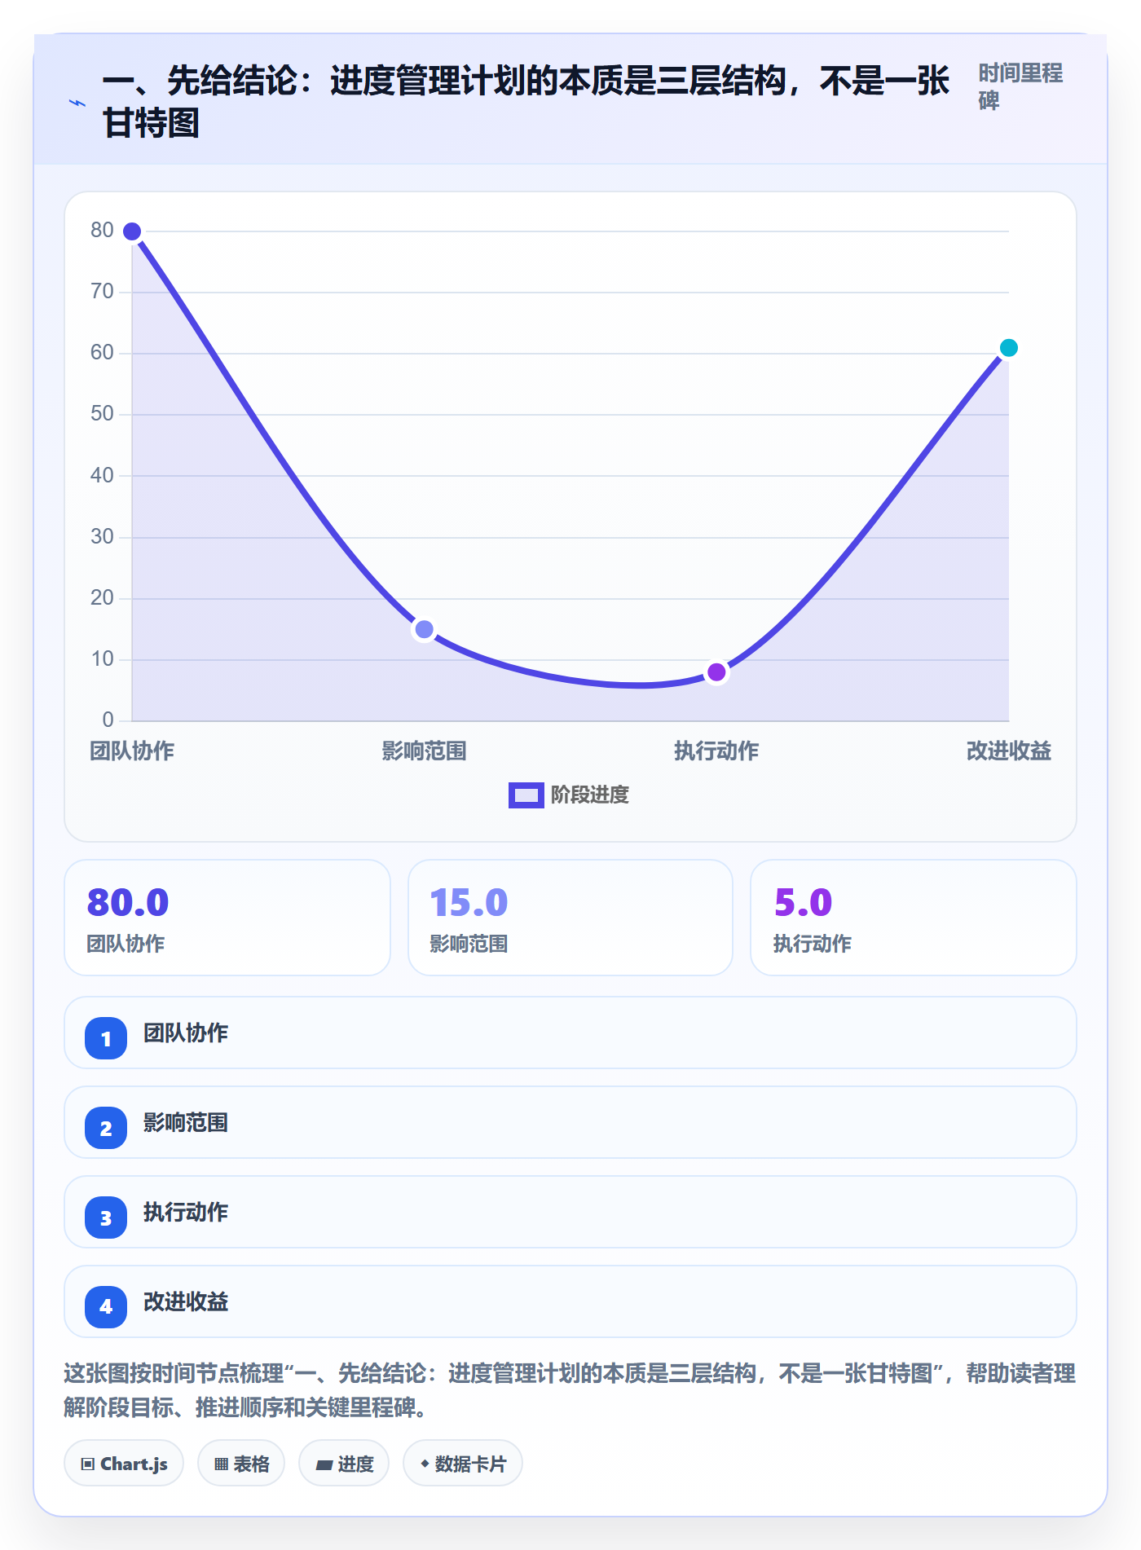1141x1550 pixels.
Task: Click the 影响范围 data point on the curve
Action: (424, 629)
